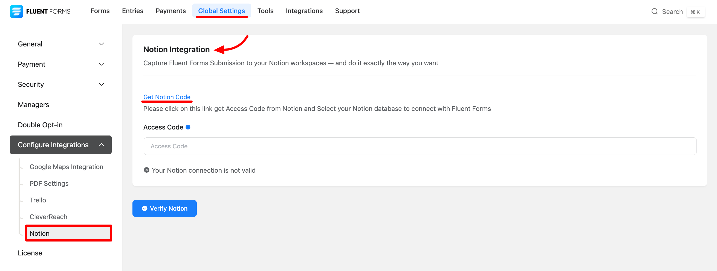The width and height of the screenshot is (717, 271).
Task: Click the Fluent Forms logo icon
Action: click(16, 11)
